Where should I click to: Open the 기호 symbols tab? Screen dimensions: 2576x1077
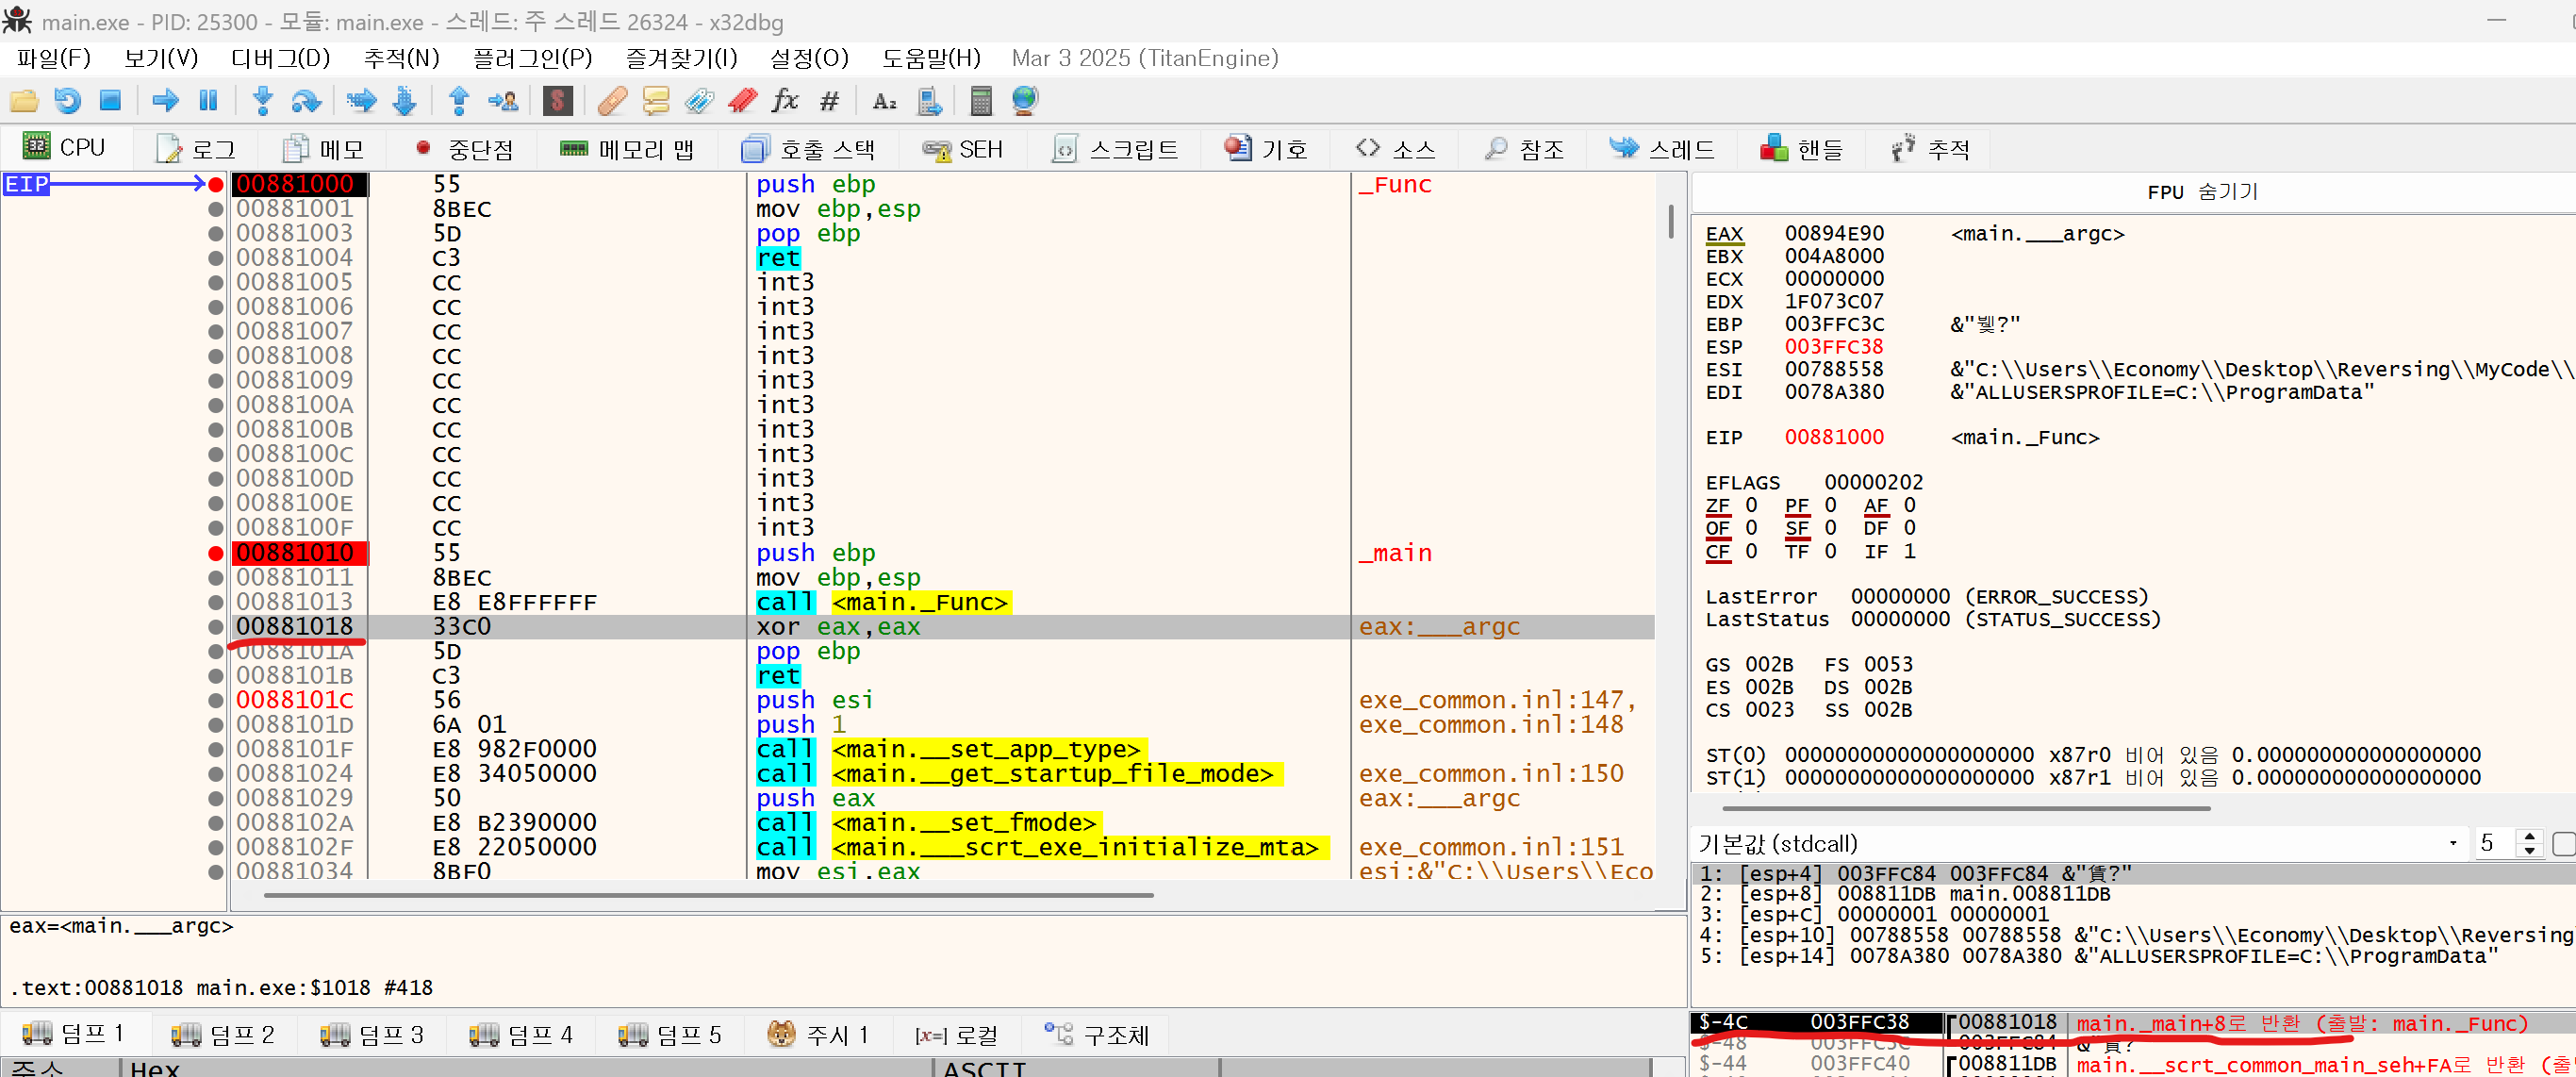click(x=1266, y=149)
